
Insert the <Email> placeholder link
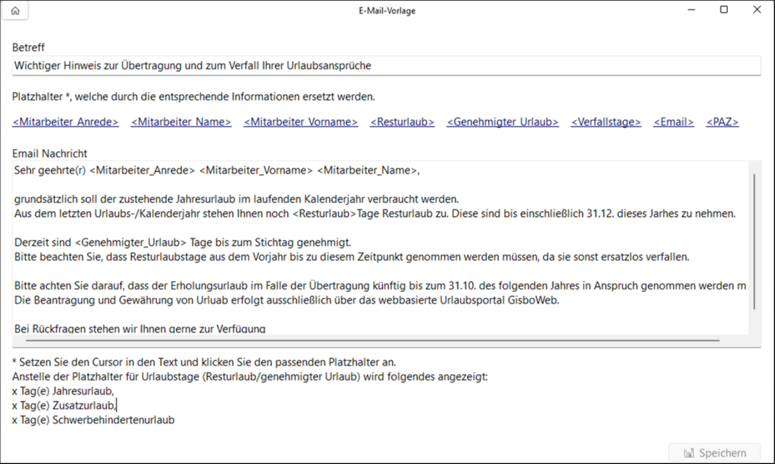tap(674, 122)
